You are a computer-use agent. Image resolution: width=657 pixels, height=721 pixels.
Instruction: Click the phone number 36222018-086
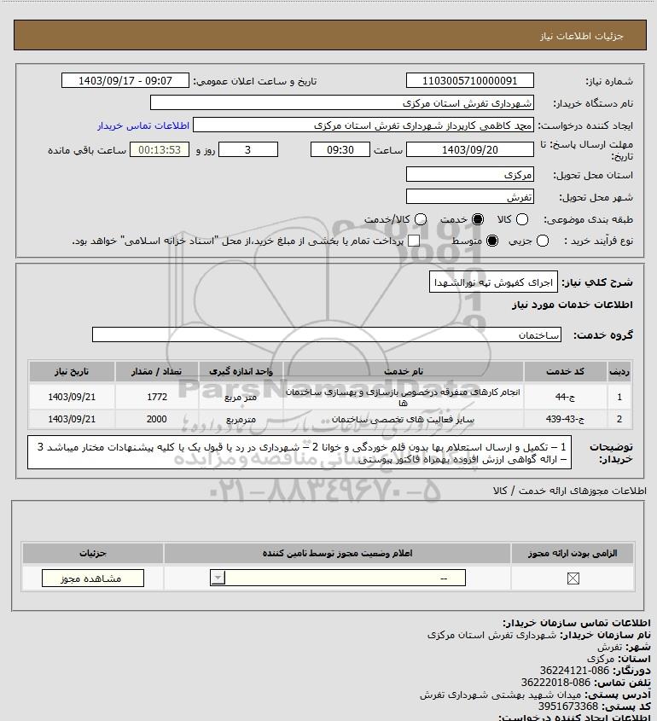coord(555,683)
